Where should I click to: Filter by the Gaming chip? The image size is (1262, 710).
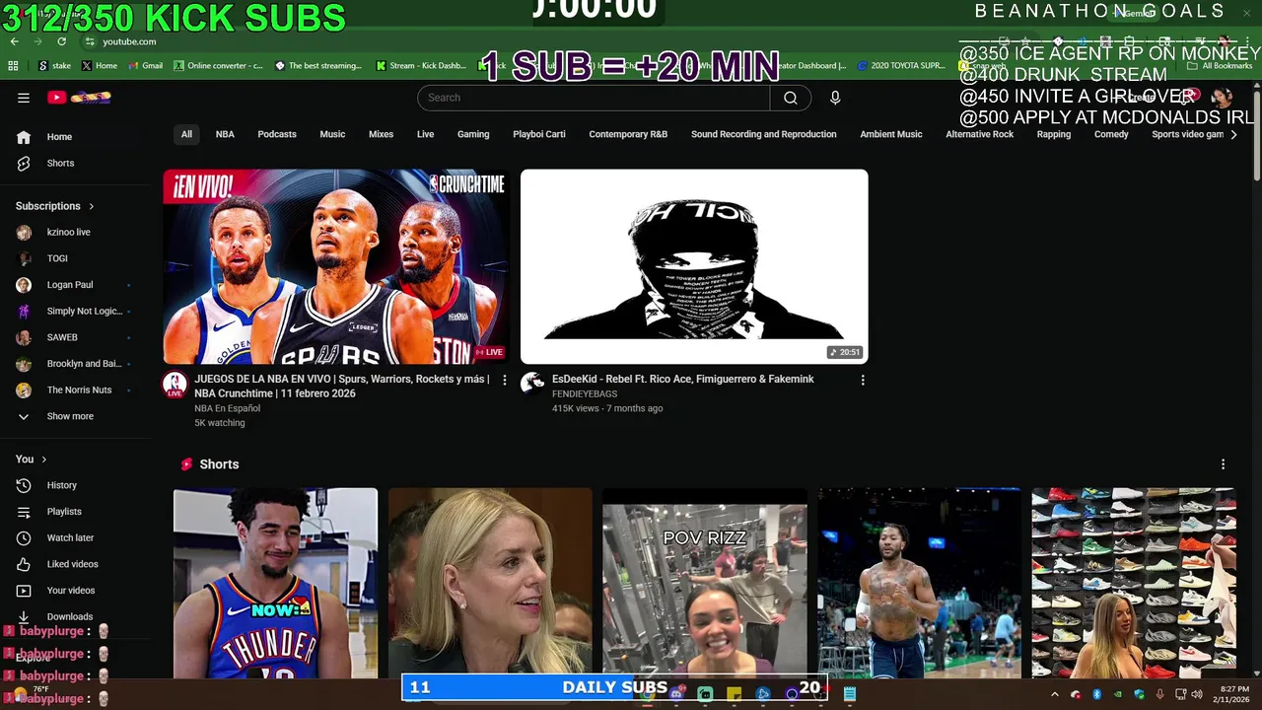(x=473, y=134)
